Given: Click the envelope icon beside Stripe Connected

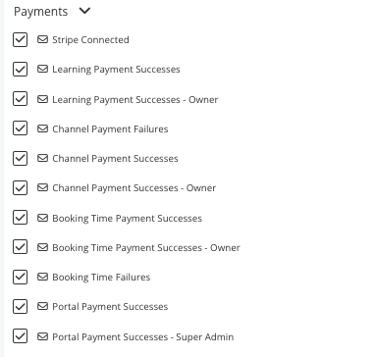Looking at the screenshot, I should [x=42, y=39].
